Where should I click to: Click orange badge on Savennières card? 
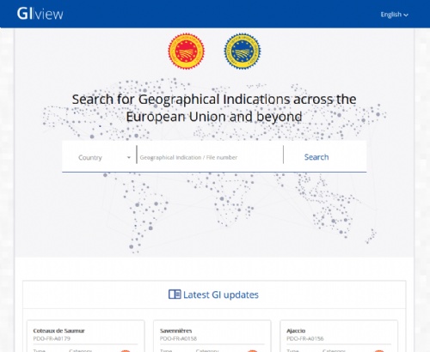252,350
